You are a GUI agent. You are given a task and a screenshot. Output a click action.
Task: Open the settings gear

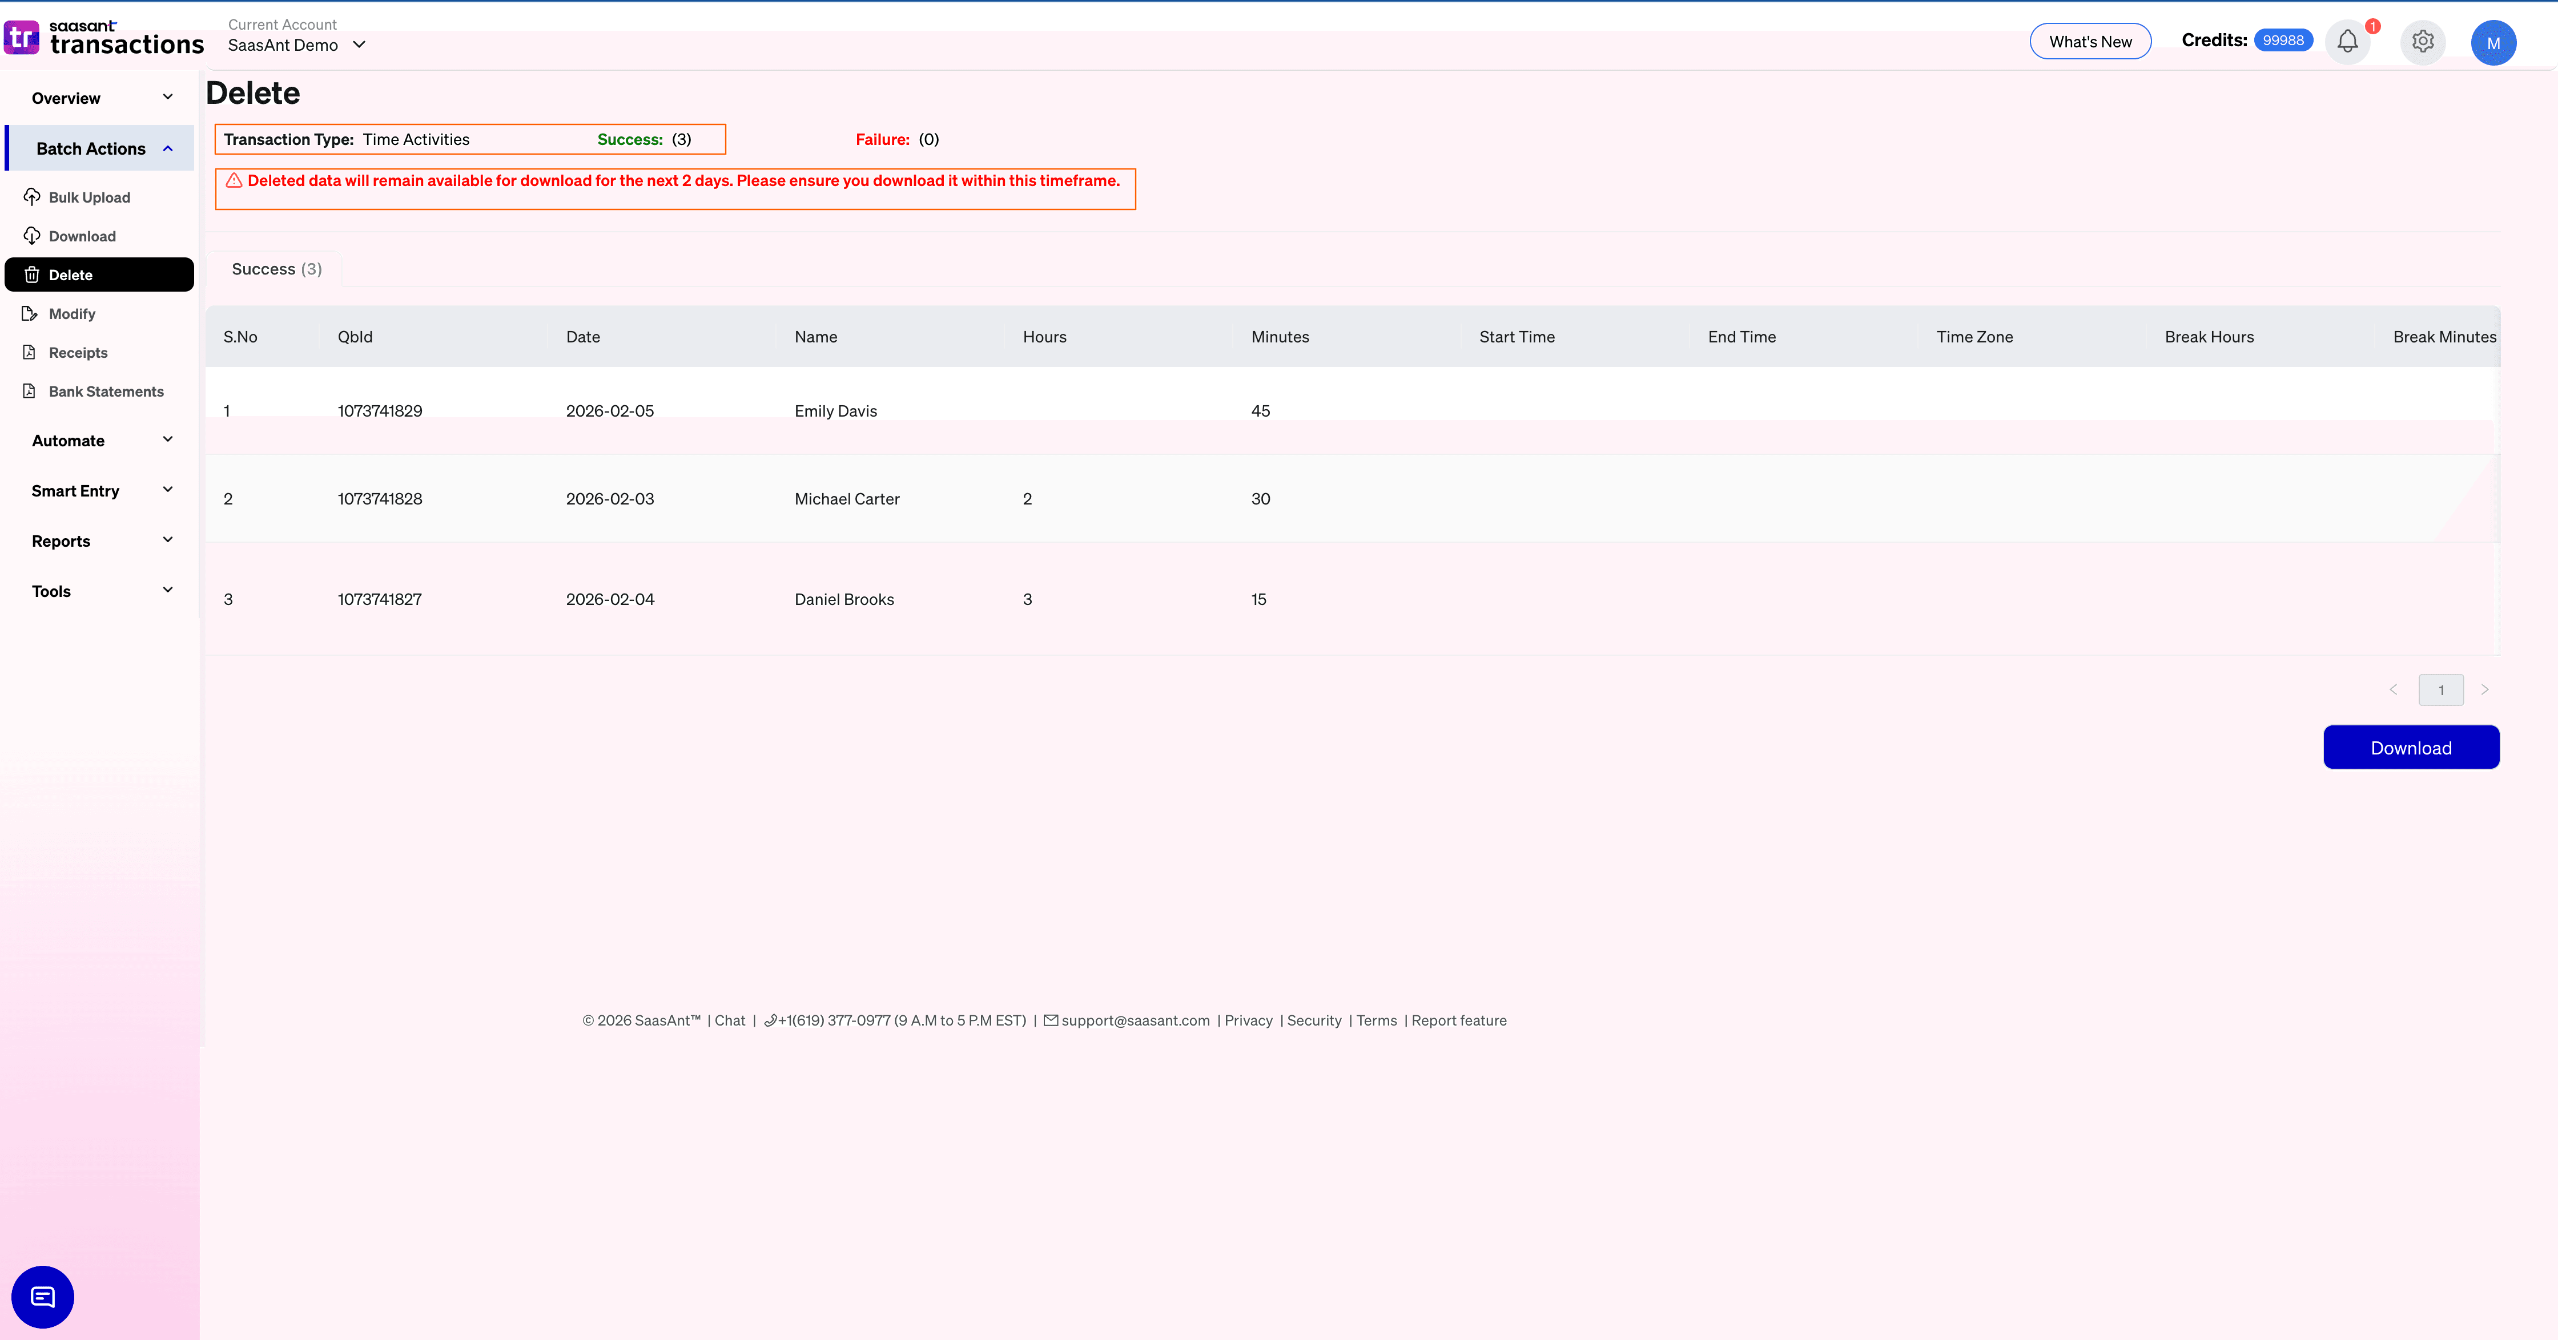[2422, 42]
